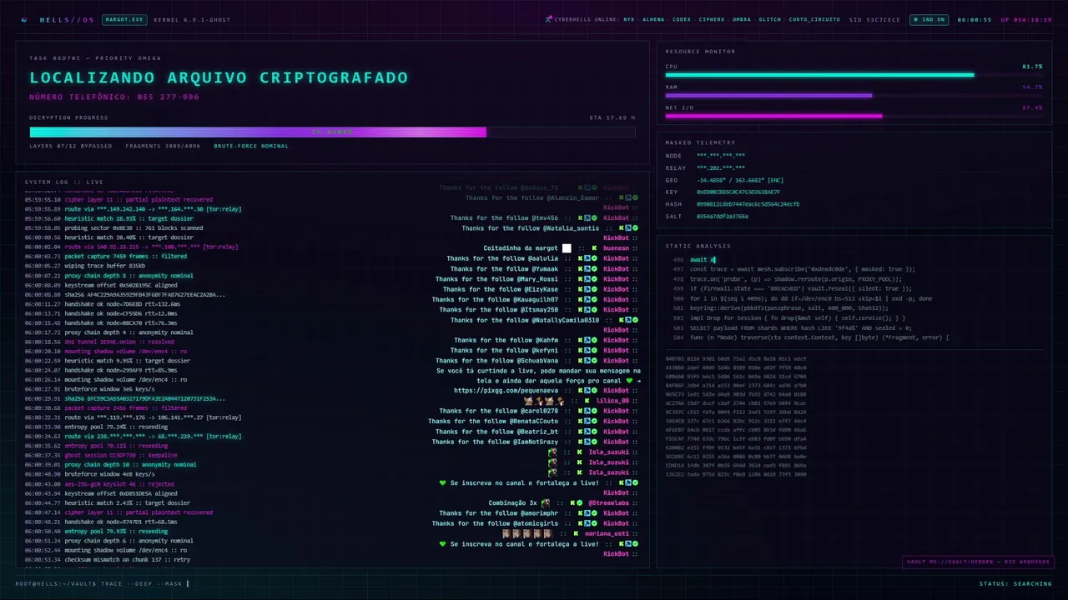Screen dimensions: 1068x600
Task: Toggle the SND ON sound switch
Action: point(929,19)
